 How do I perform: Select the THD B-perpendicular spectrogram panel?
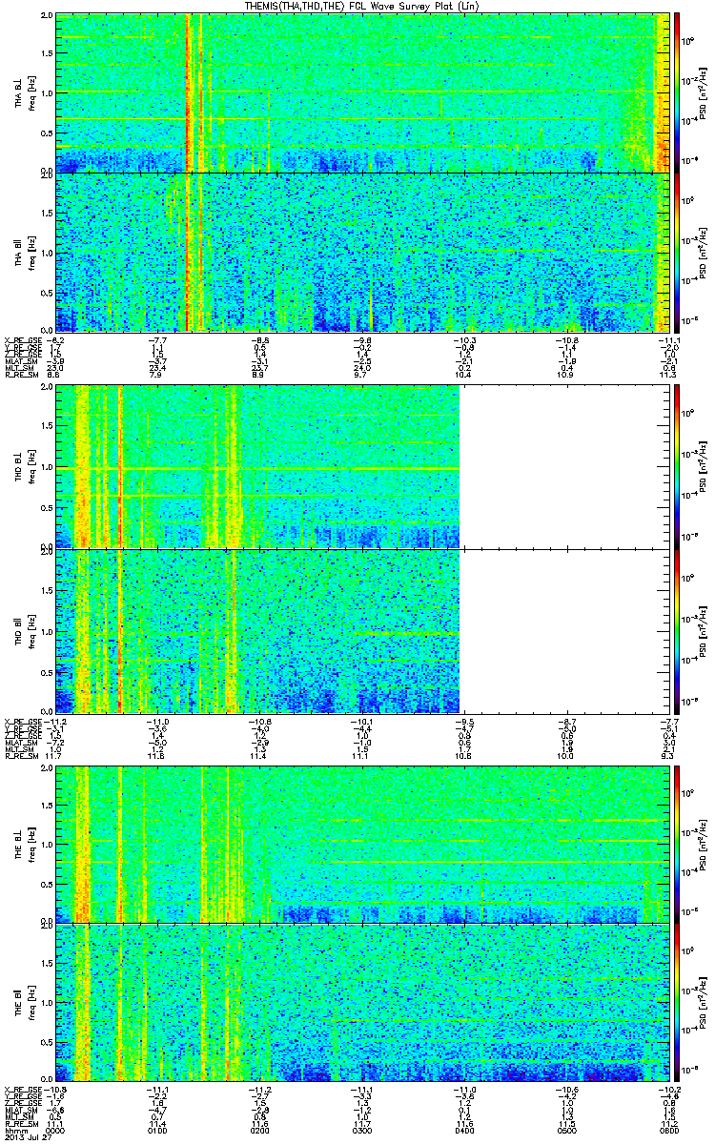362,467
